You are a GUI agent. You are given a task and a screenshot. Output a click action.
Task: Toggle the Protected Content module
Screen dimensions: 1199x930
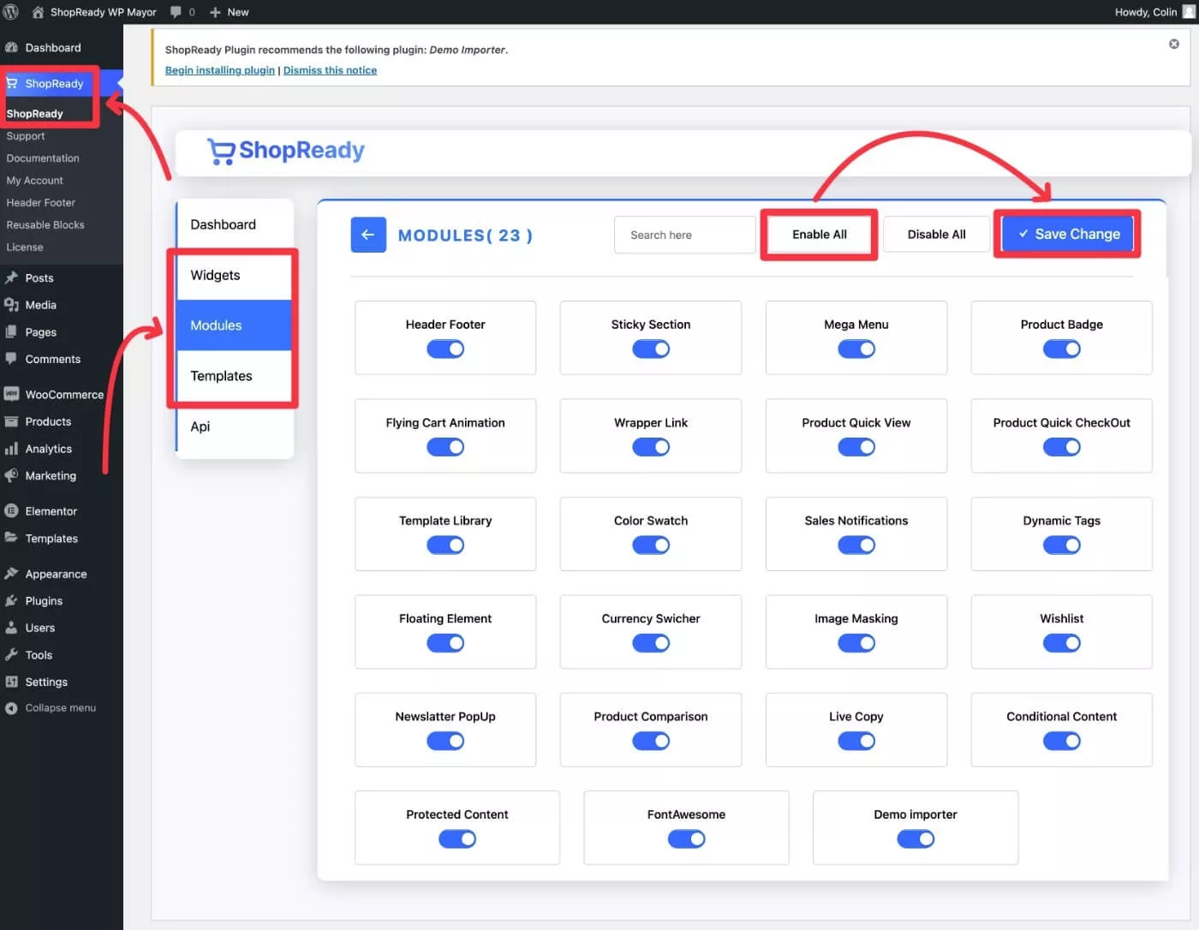coord(457,839)
